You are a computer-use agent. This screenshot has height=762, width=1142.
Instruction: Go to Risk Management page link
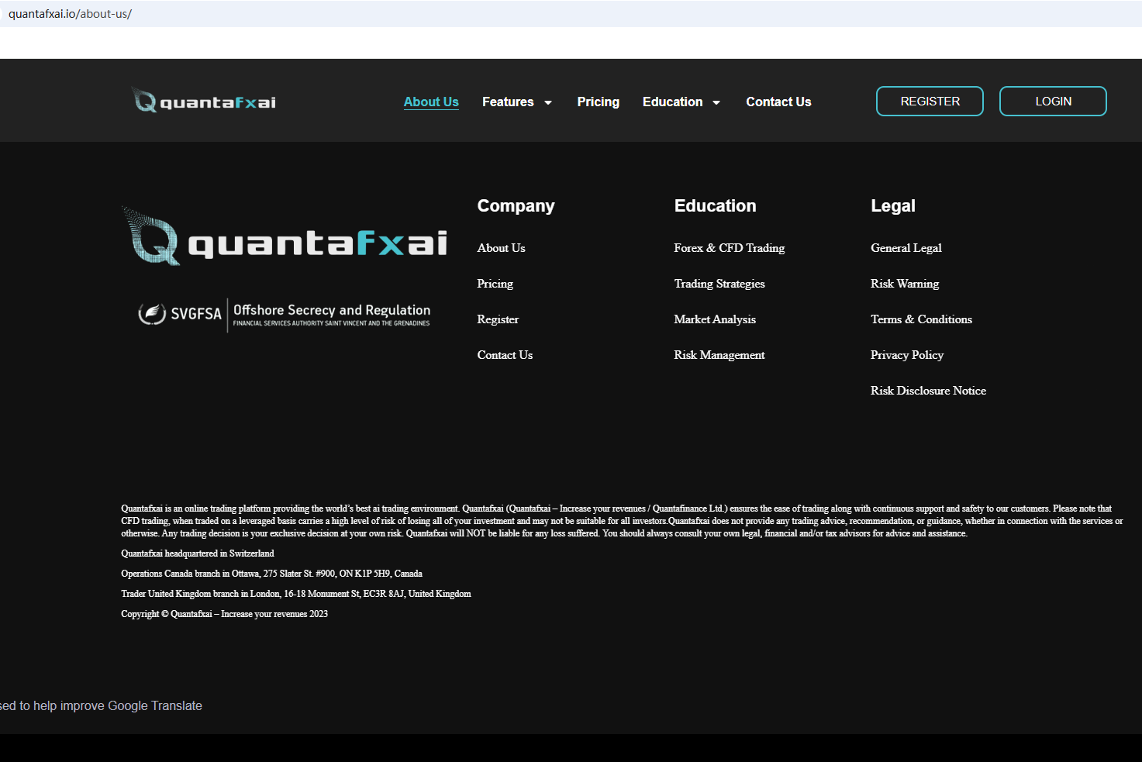(719, 355)
